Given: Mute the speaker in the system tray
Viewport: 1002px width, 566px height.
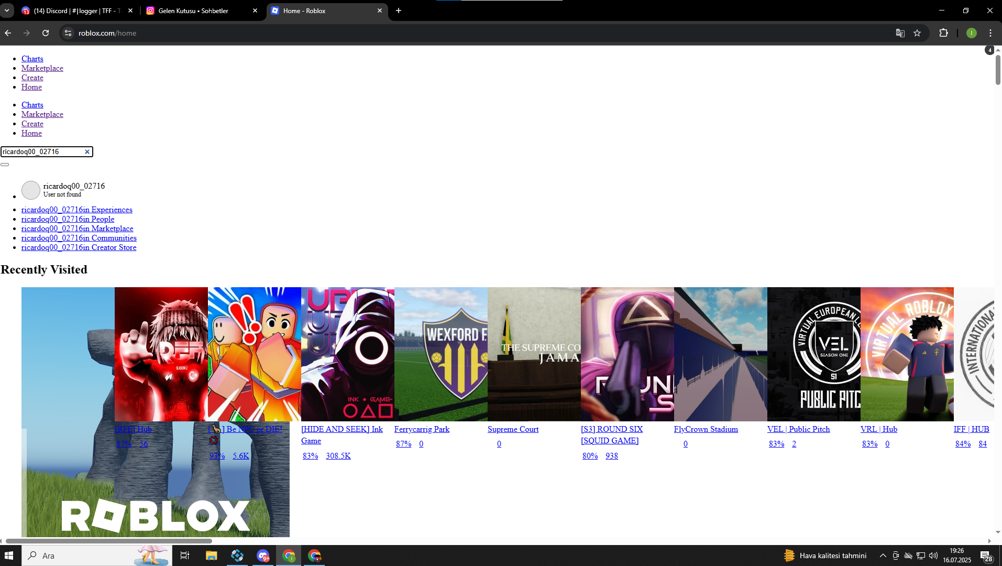Looking at the screenshot, I should coord(934,555).
